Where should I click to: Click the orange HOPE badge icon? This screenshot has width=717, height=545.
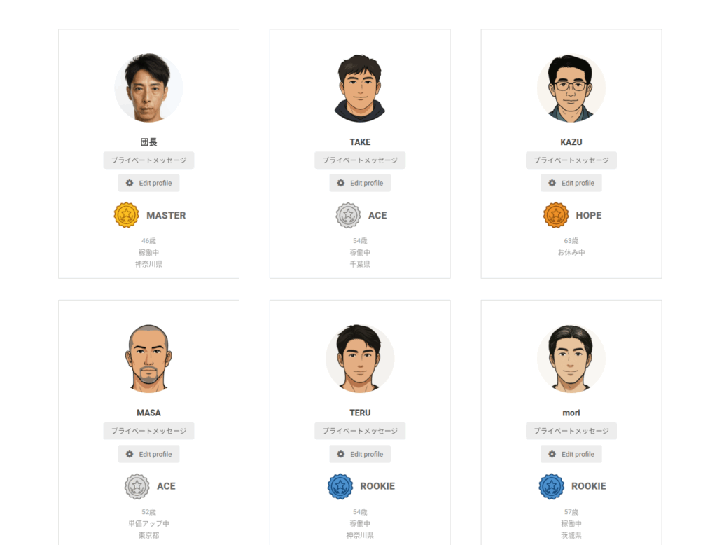pyautogui.click(x=556, y=215)
